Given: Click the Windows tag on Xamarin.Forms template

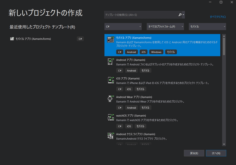Looking at the screenshot, I should (x=156, y=52).
